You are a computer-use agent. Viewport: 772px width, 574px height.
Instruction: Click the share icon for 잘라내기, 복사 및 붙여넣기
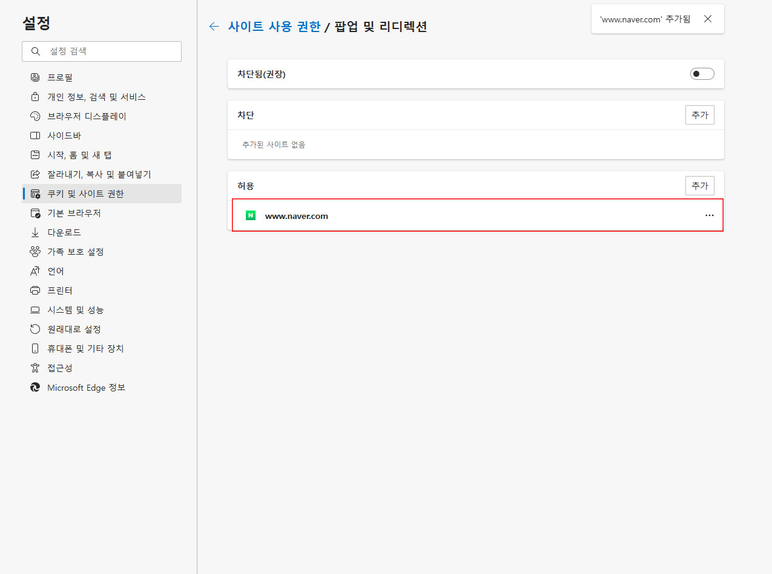pyautogui.click(x=35, y=174)
